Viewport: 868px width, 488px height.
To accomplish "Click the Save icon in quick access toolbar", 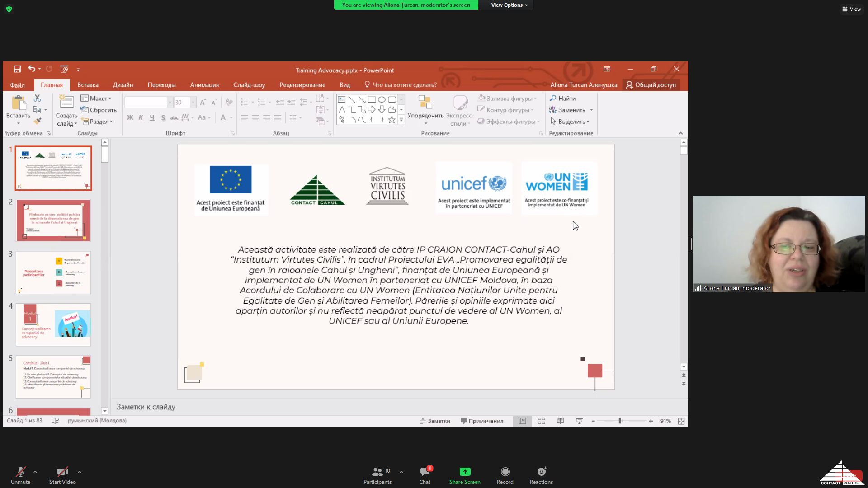I will 17,69.
